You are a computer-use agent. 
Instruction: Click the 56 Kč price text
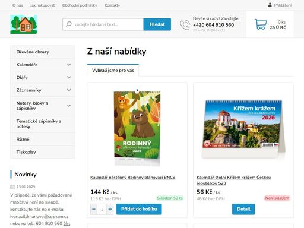click(x=204, y=192)
